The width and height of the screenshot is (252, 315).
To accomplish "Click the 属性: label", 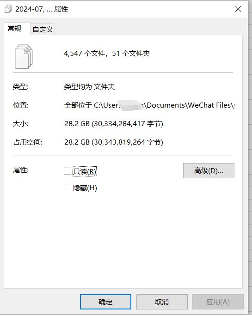I will [21, 170].
